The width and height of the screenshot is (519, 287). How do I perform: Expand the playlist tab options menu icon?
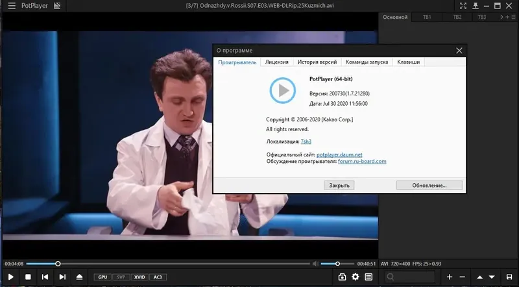[513, 17]
